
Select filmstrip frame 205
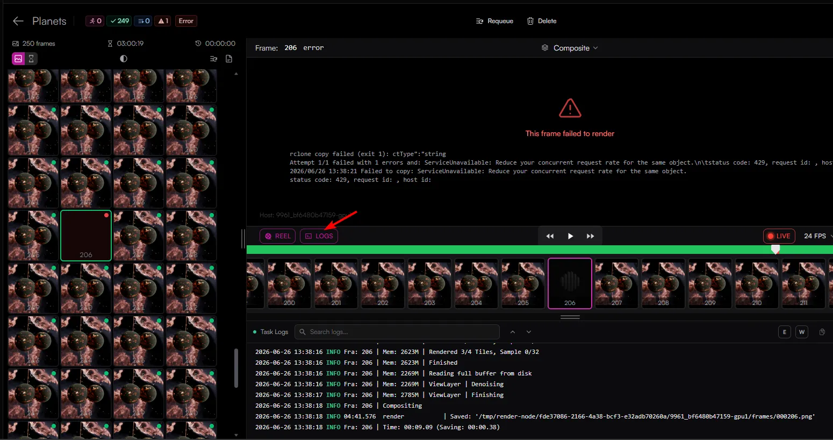[x=523, y=283]
